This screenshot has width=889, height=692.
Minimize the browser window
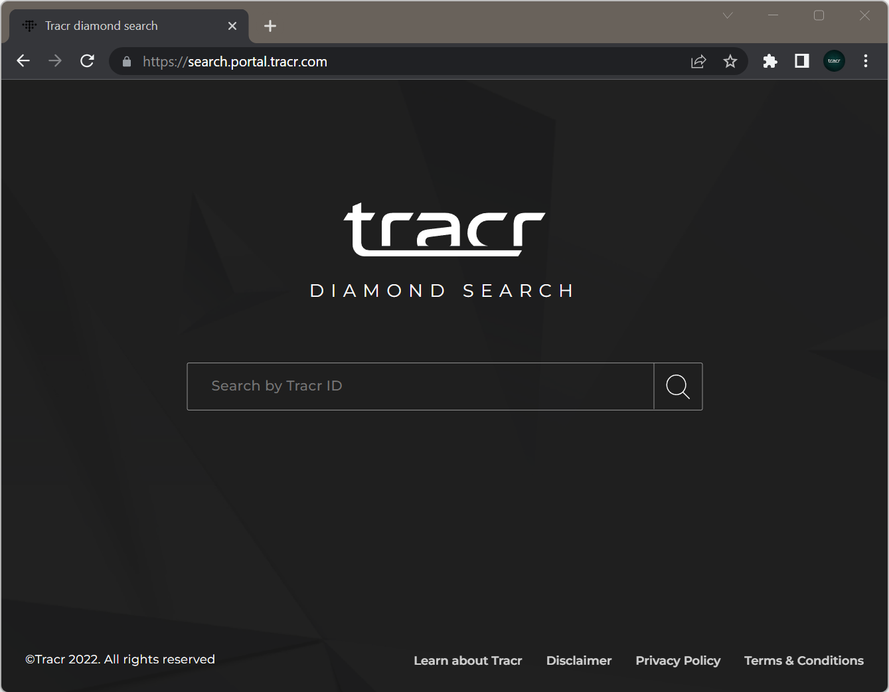coord(773,15)
